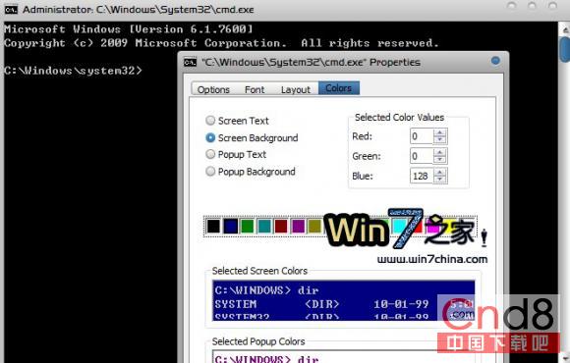Choose the green color swatch

[248, 227]
